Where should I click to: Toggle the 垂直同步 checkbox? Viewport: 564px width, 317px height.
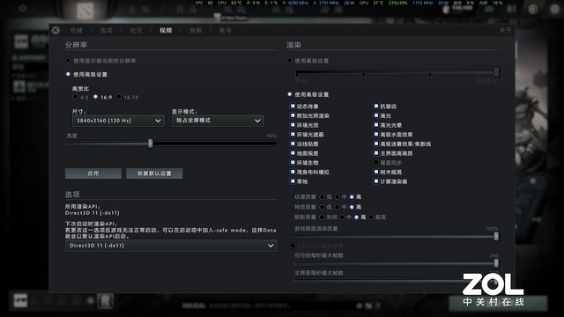point(376,162)
